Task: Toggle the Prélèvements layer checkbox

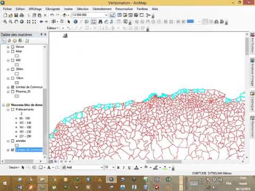Action: coord(13,109)
